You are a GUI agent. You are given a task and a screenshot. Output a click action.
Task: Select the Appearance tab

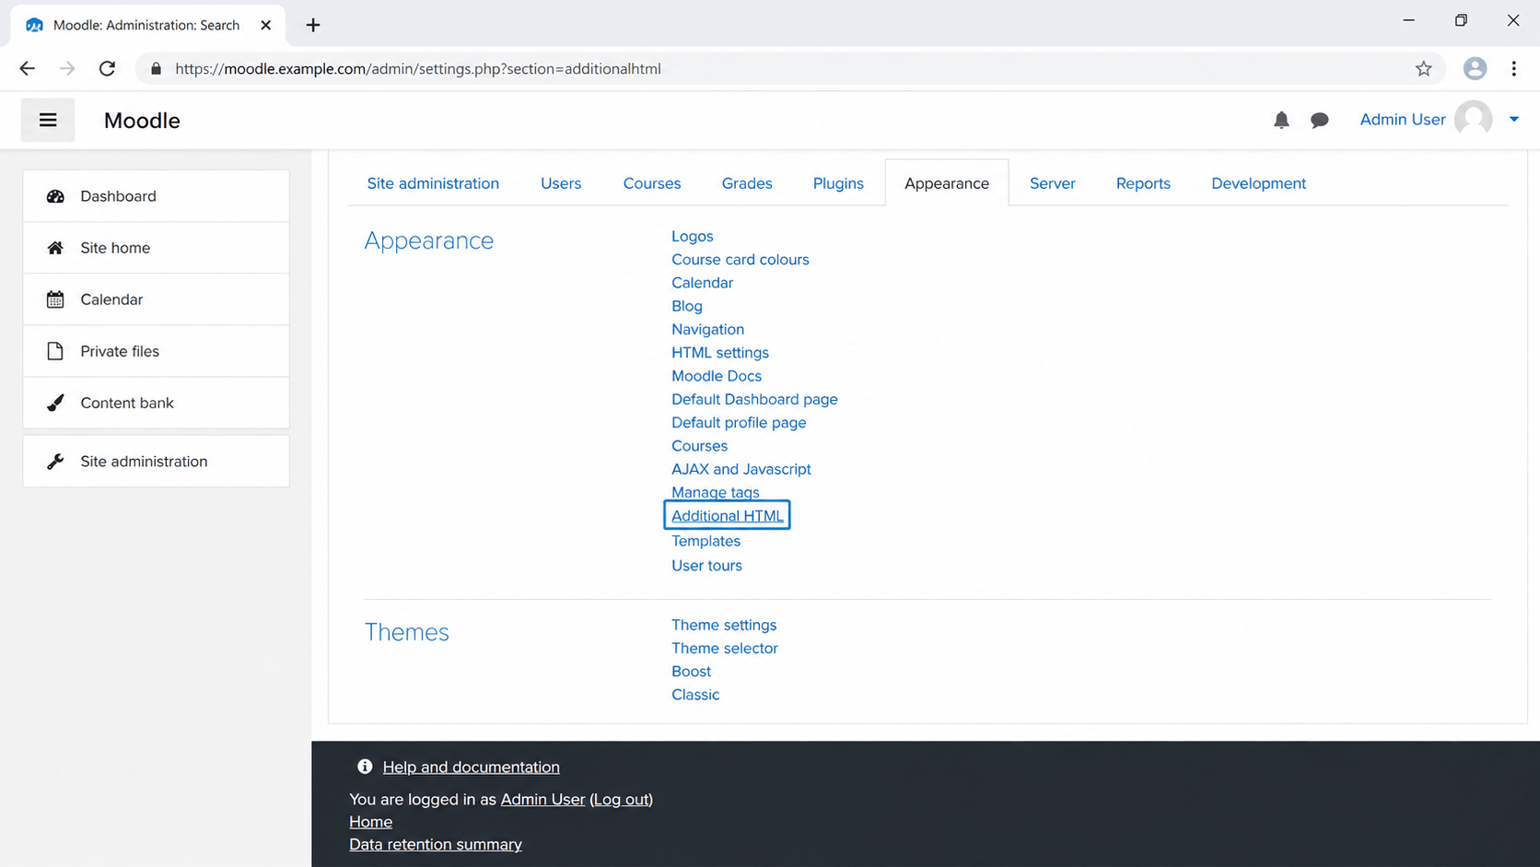(x=947, y=183)
